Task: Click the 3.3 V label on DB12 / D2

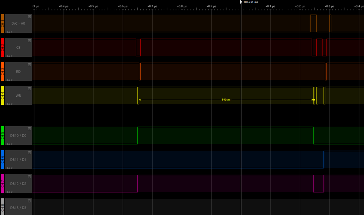Action: (9, 192)
